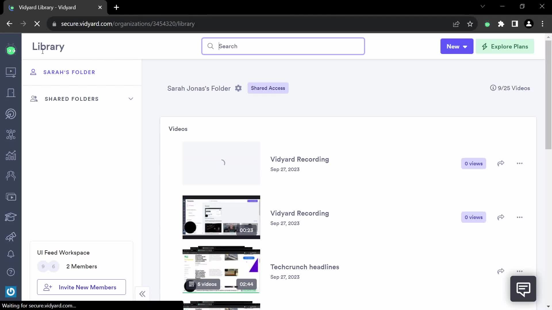Share the first Vidyard Recording video

coord(501,163)
